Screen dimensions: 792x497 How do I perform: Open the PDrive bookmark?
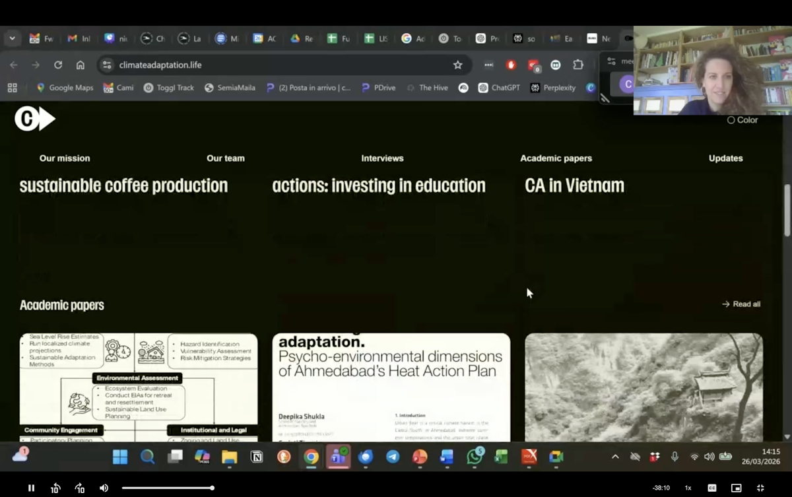pyautogui.click(x=378, y=87)
